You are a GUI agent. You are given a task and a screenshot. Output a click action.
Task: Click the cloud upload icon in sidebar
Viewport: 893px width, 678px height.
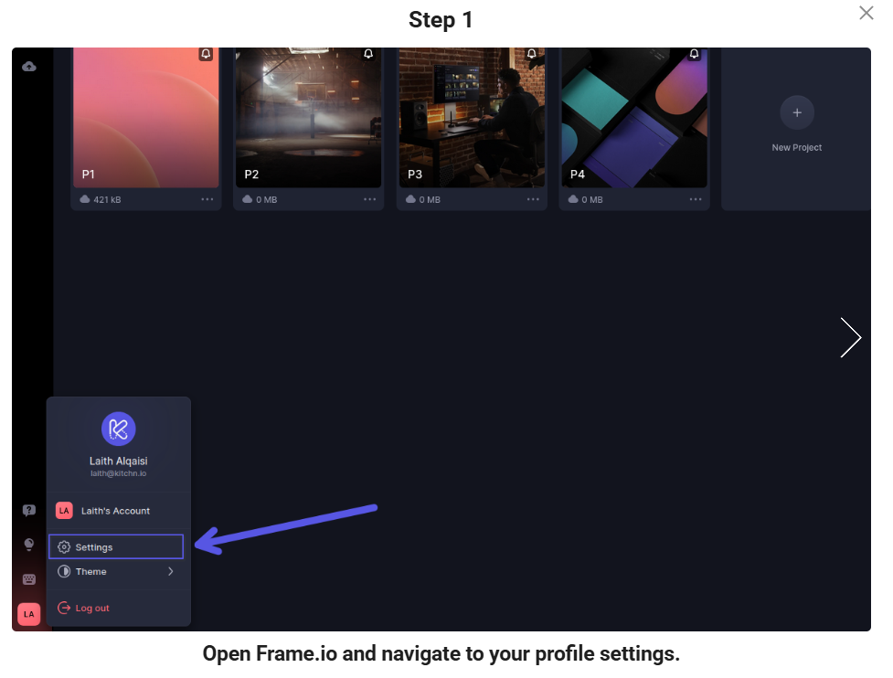pyautogui.click(x=29, y=67)
